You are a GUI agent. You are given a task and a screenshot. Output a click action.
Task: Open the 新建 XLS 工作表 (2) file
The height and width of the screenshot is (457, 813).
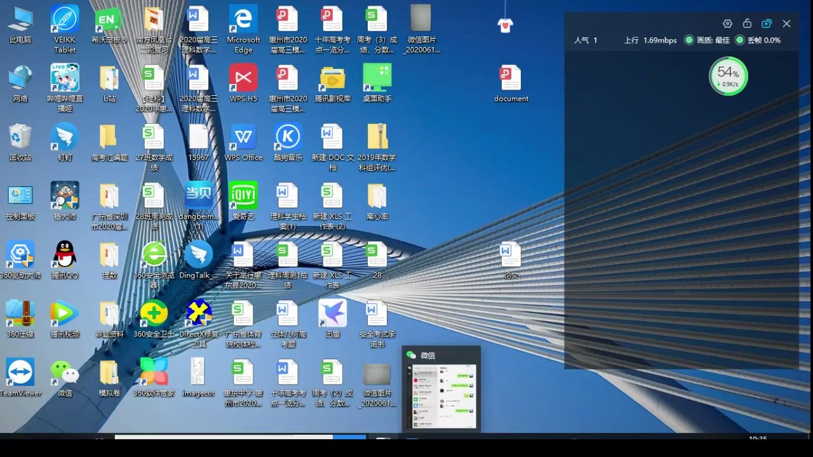pos(333,206)
